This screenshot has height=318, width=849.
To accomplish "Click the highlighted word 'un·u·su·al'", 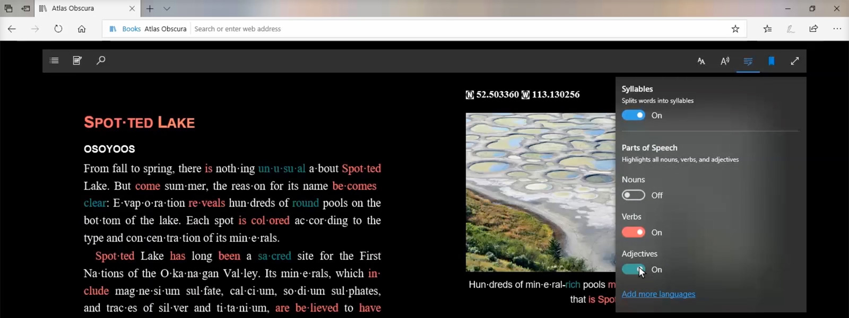I will coord(282,169).
